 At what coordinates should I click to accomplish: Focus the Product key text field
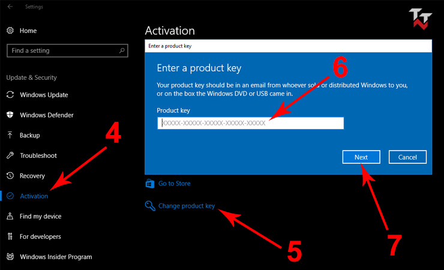(251, 123)
